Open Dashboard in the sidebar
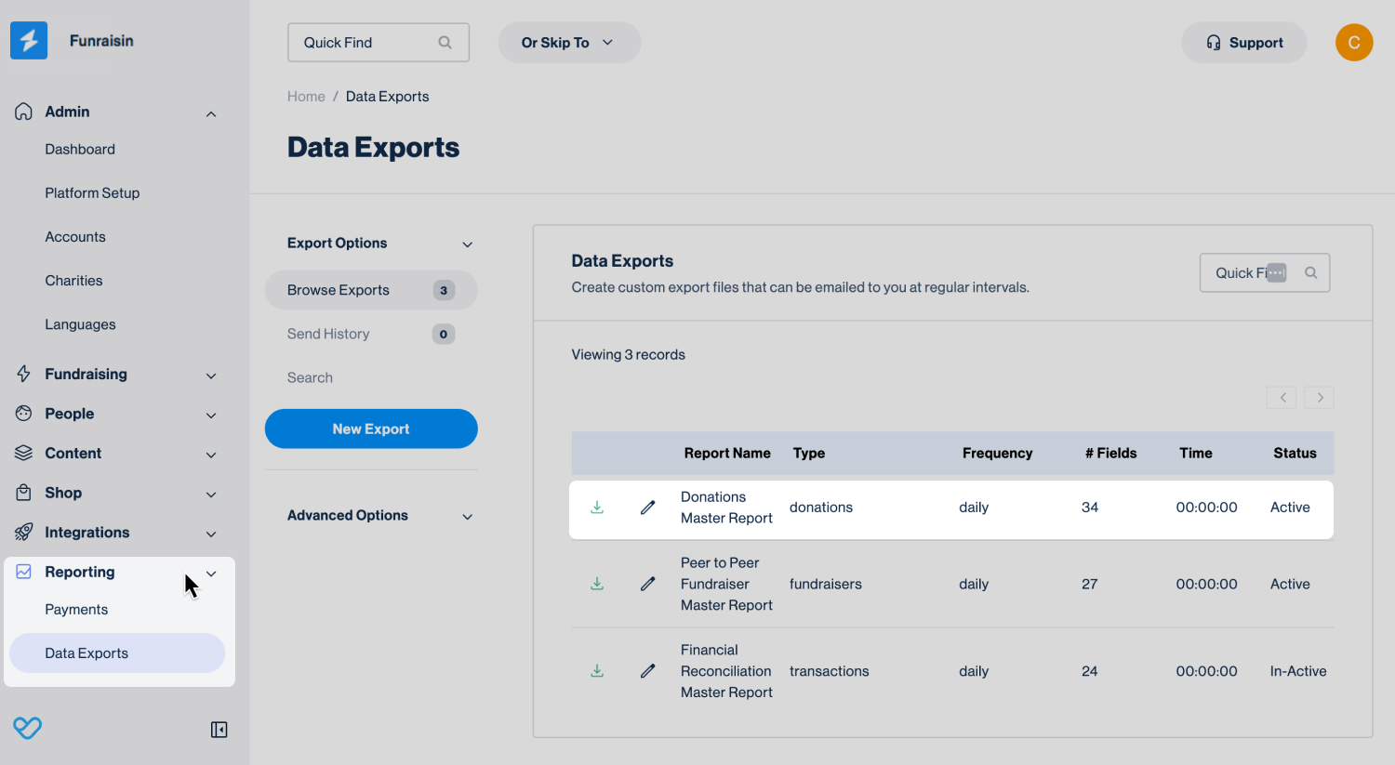Screen dimensions: 1395x765 pos(80,149)
